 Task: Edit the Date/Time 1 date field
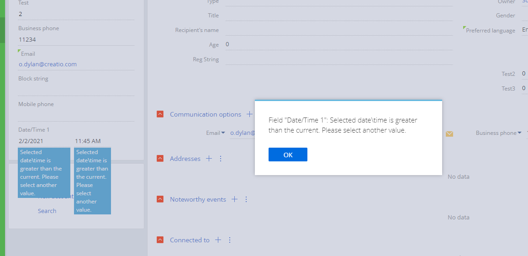pyautogui.click(x=44, y=141)
